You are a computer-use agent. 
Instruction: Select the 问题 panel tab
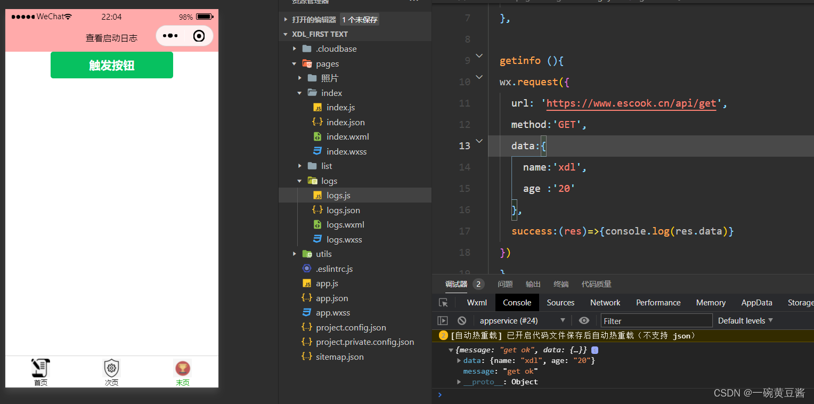[x=505, y=284]
